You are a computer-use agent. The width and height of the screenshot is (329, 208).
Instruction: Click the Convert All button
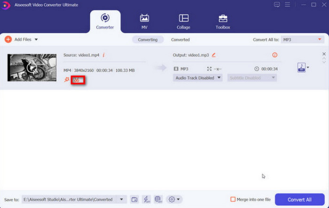tap(300, 200)
